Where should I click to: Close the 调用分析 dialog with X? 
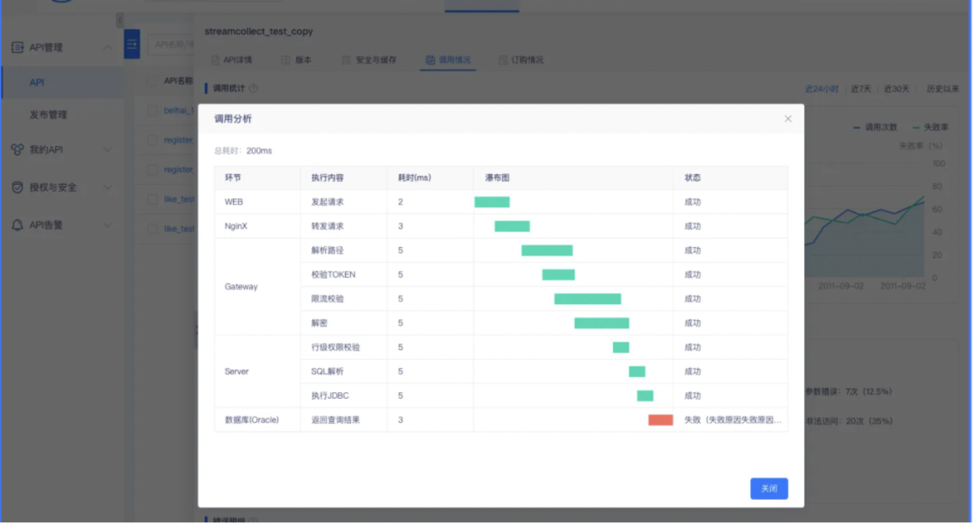coord(787,119)
